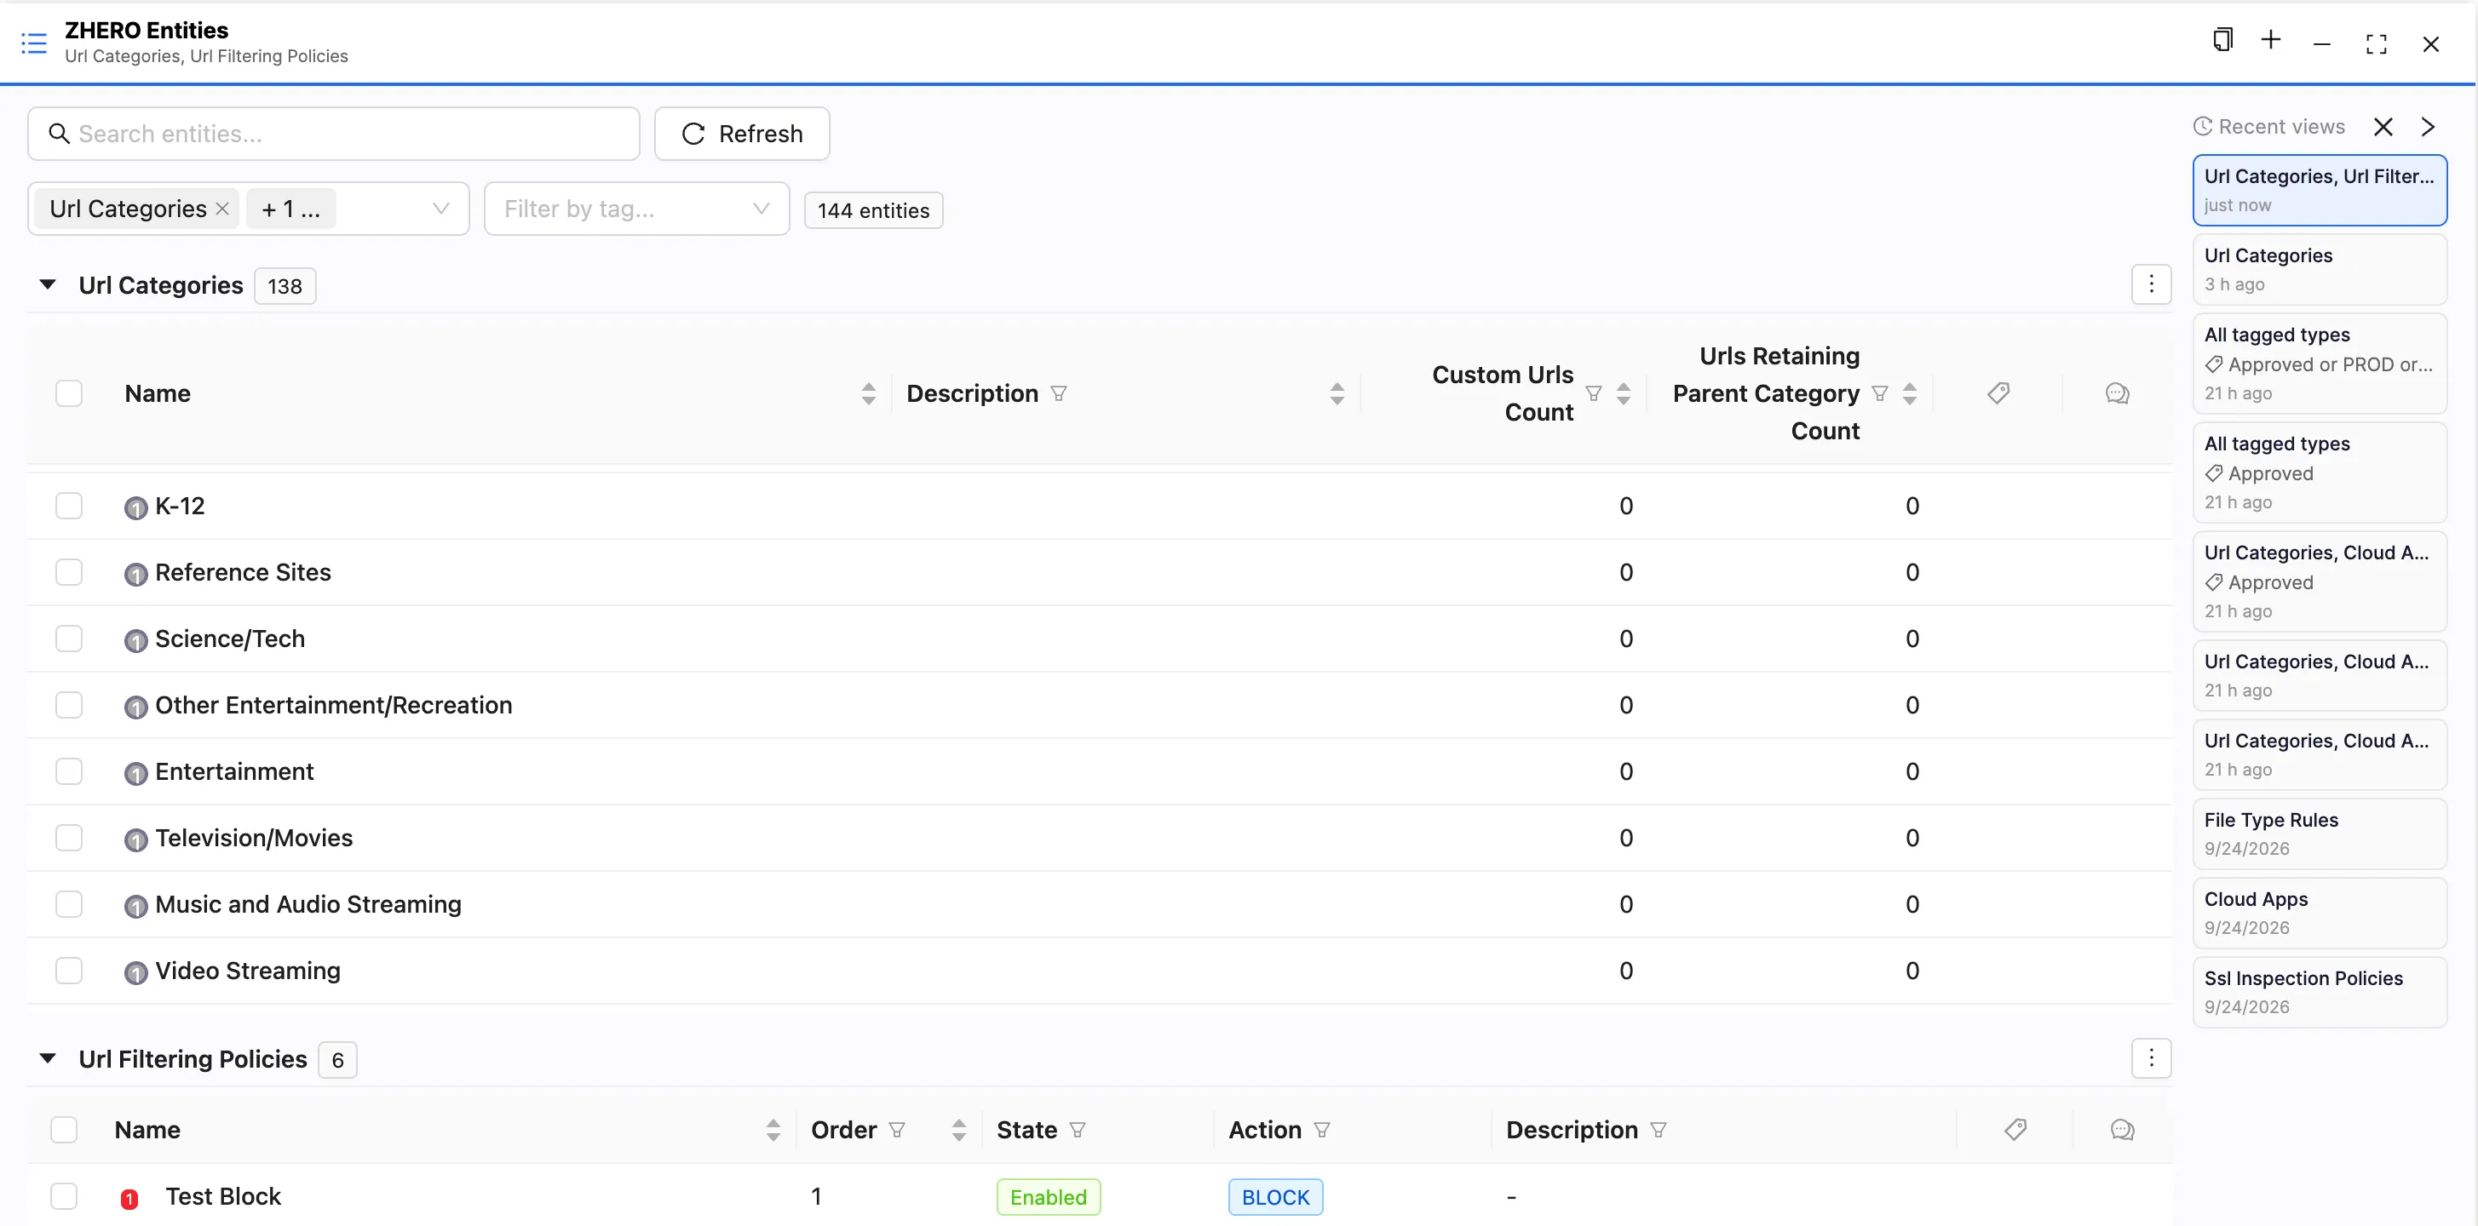This screenshot has width=2478, height=1226.
Task: Collapse the Url Categories section
Action: pos(47,284)
